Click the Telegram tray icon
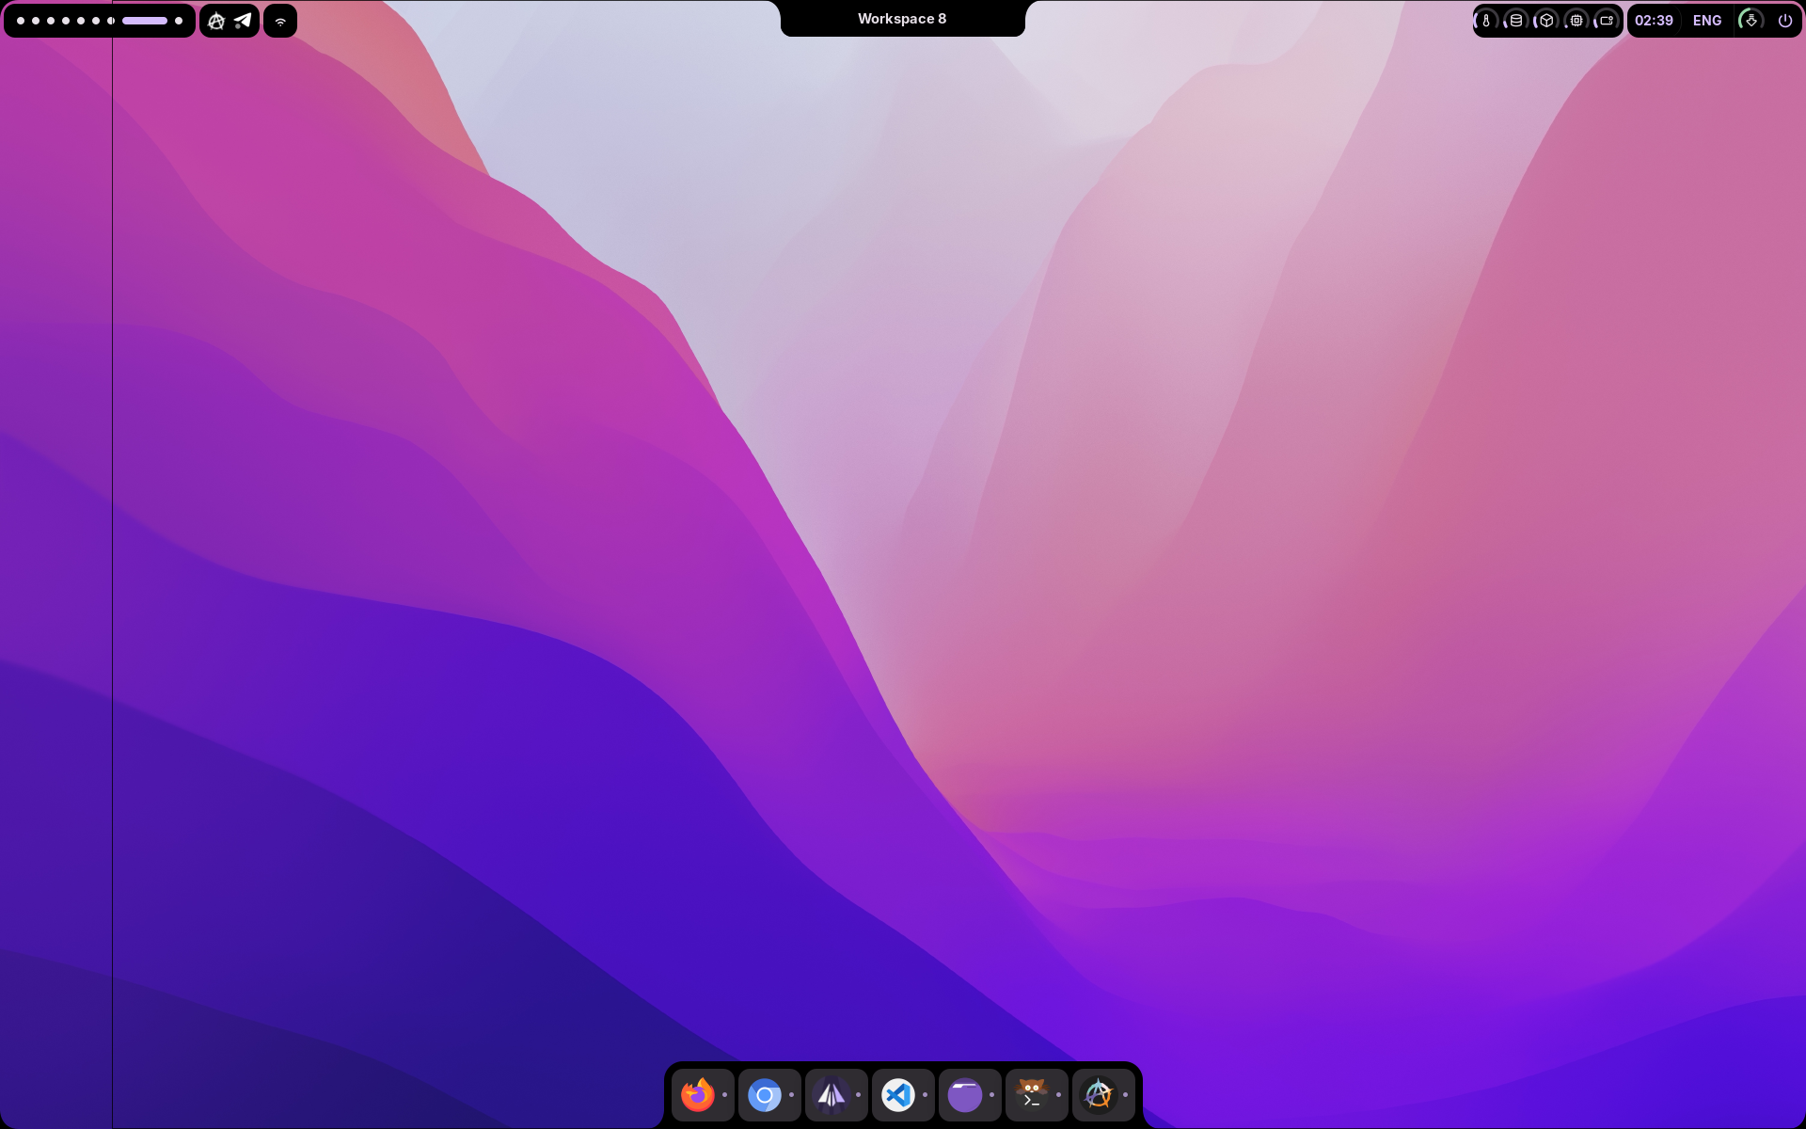The width and height of the screenshot is (1806, 1129). pos(243,21)
